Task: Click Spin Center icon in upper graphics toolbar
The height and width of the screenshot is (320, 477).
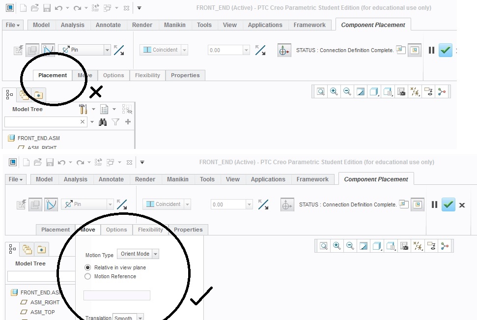Action: point(442,91)
